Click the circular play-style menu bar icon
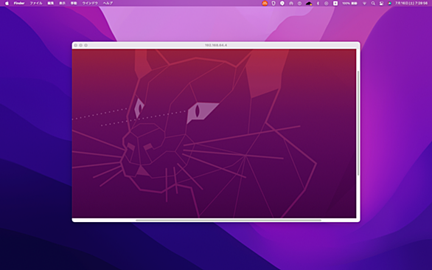The image size is (432, 270). click(x=326, y=3)
